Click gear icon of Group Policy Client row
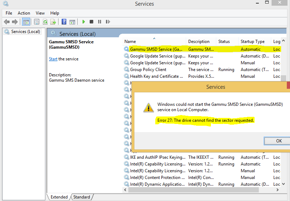This screenshot has width=290, height=201. point(127,70)
